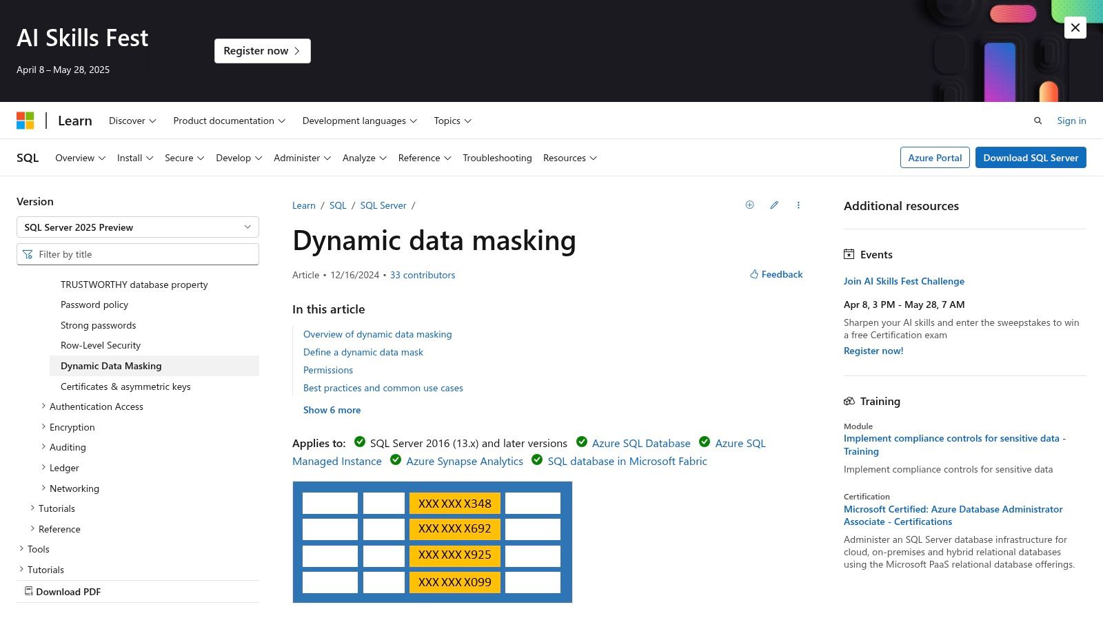This screenshot has height=620, width=1103.
Task: Click the Join AI Skills Fest Challenge link
Action: [904, 281]
